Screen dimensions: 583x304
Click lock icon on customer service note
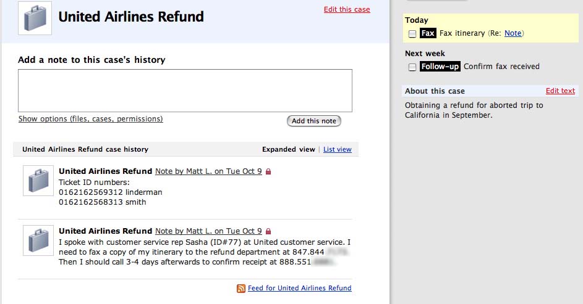coord(268,231)
